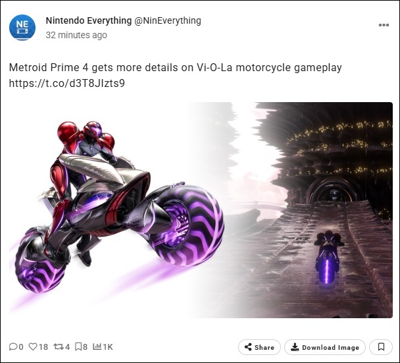
Task: Click the bookmark count icon
Action: pyautogui.click(x=78, y=347)
